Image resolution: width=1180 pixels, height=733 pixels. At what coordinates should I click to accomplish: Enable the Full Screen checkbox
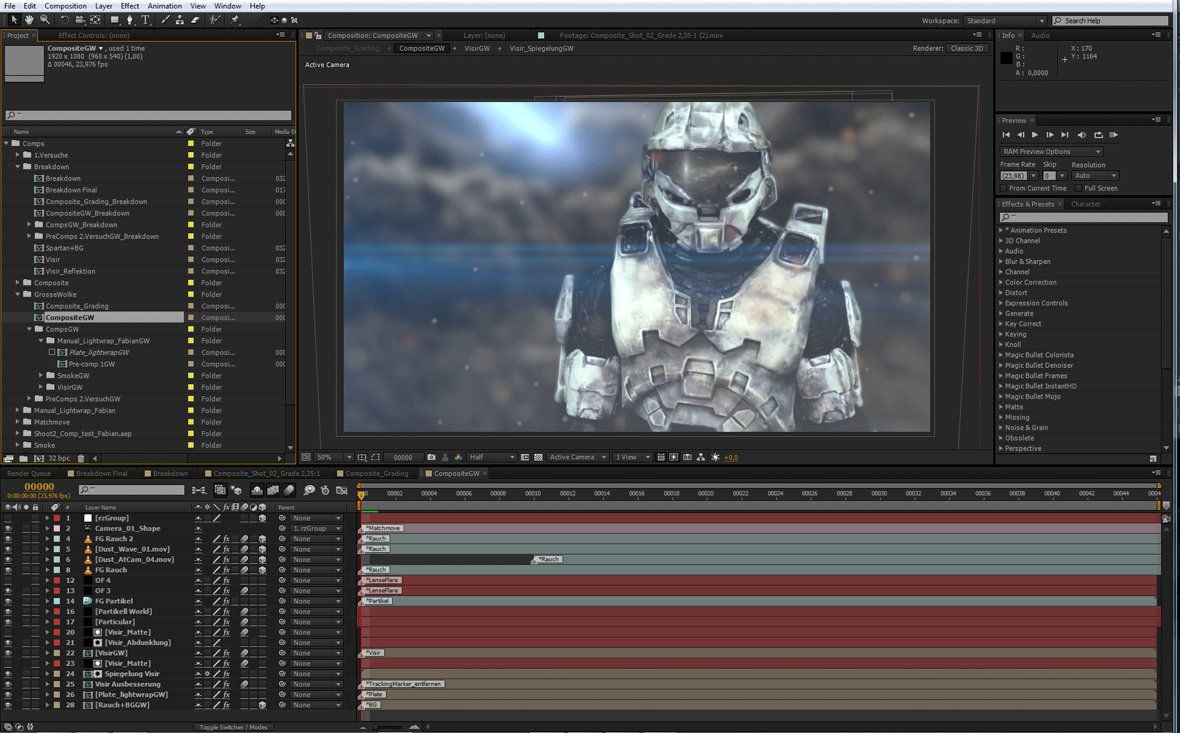(x=1079, y=189)
